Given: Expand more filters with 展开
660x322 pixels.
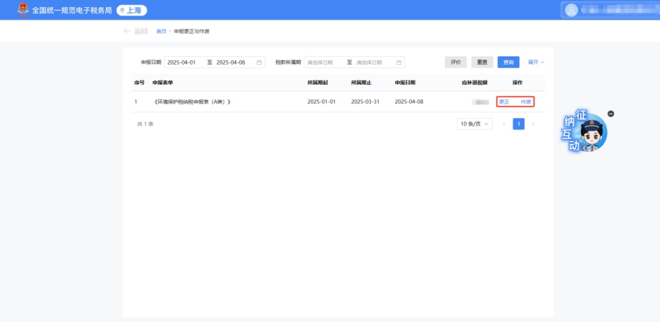Looking at the screenshot, I should coord(536,62).
